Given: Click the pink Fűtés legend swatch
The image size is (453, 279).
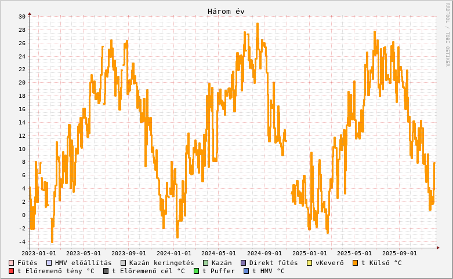Looking at the screenshot, I should (x=12, y=263).
